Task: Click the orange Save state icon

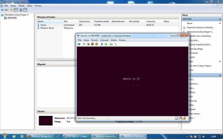Action: pyautogui.click(x=97, y=44)
